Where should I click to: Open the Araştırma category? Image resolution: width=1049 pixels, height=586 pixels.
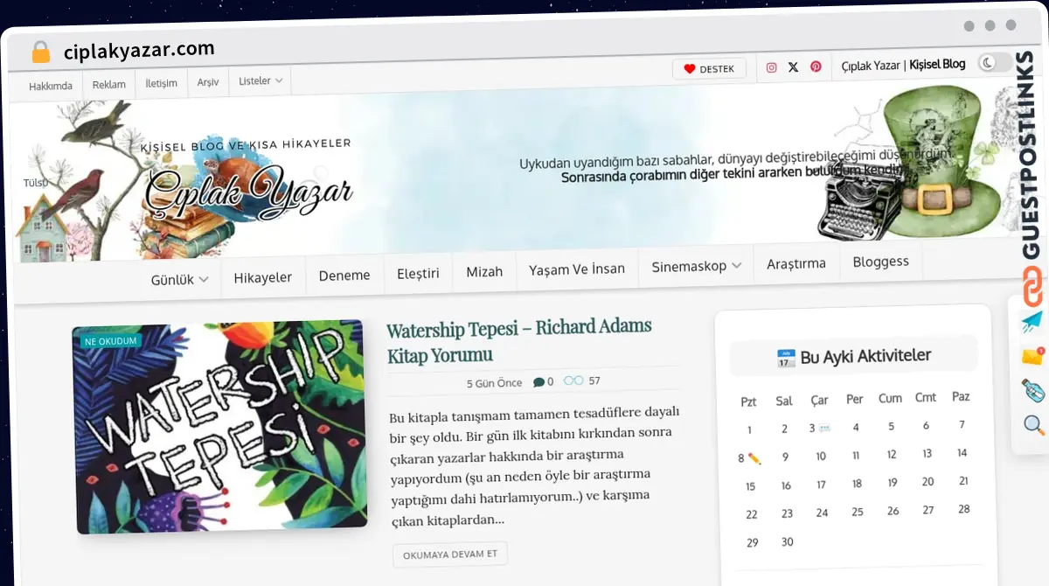(x=796, y=263)
